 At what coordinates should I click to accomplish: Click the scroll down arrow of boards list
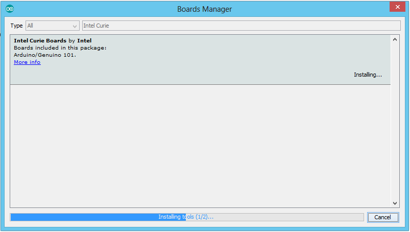(x=395, y=203)
